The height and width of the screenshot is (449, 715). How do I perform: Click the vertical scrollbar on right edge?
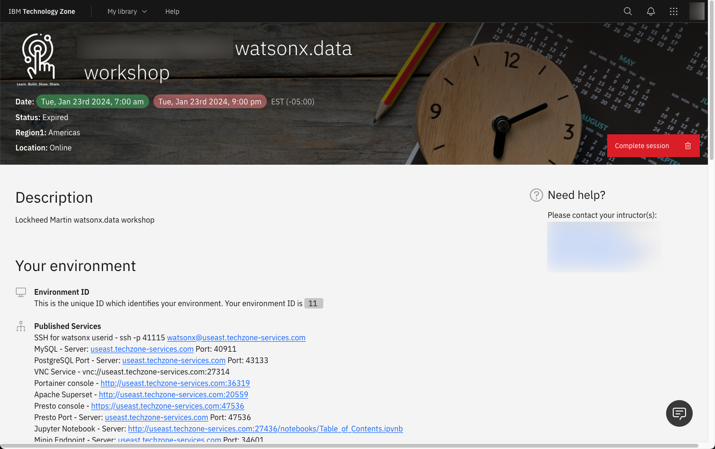711,79
